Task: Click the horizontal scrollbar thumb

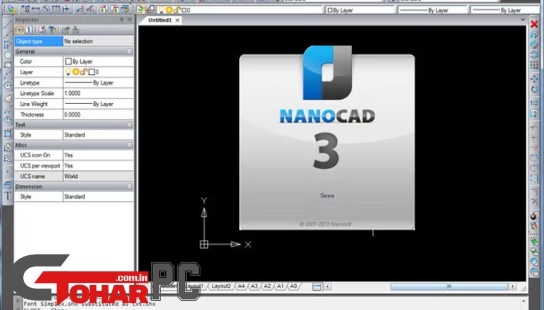Action: click(449, 287)
